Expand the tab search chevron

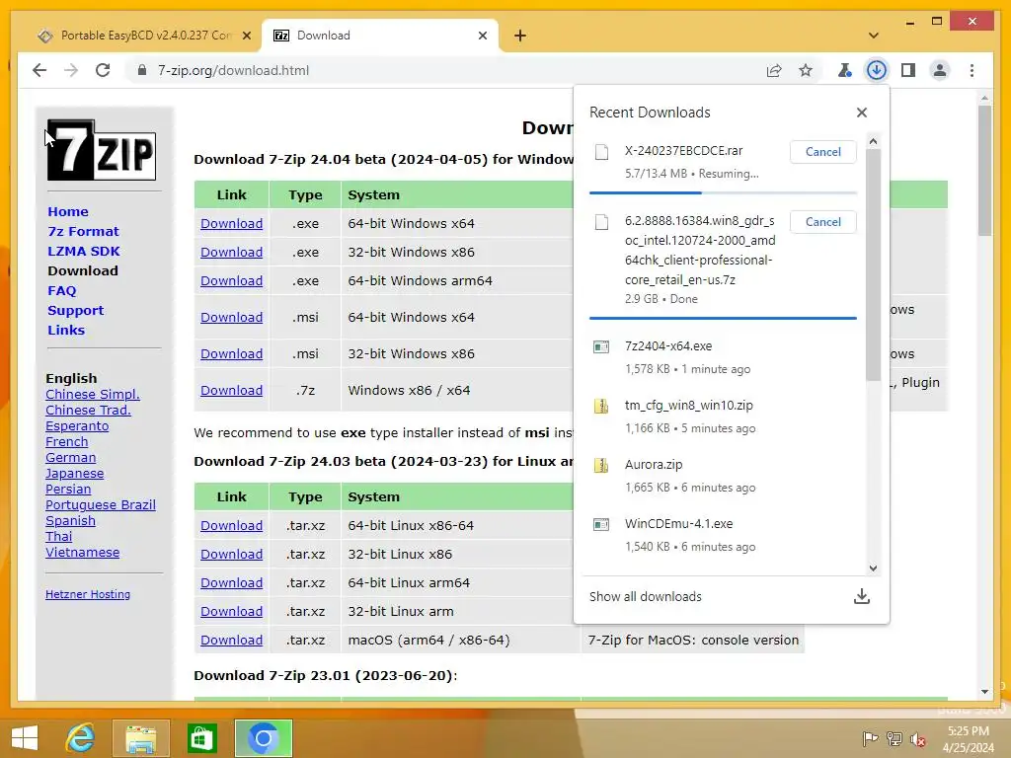tap(873, 36)
